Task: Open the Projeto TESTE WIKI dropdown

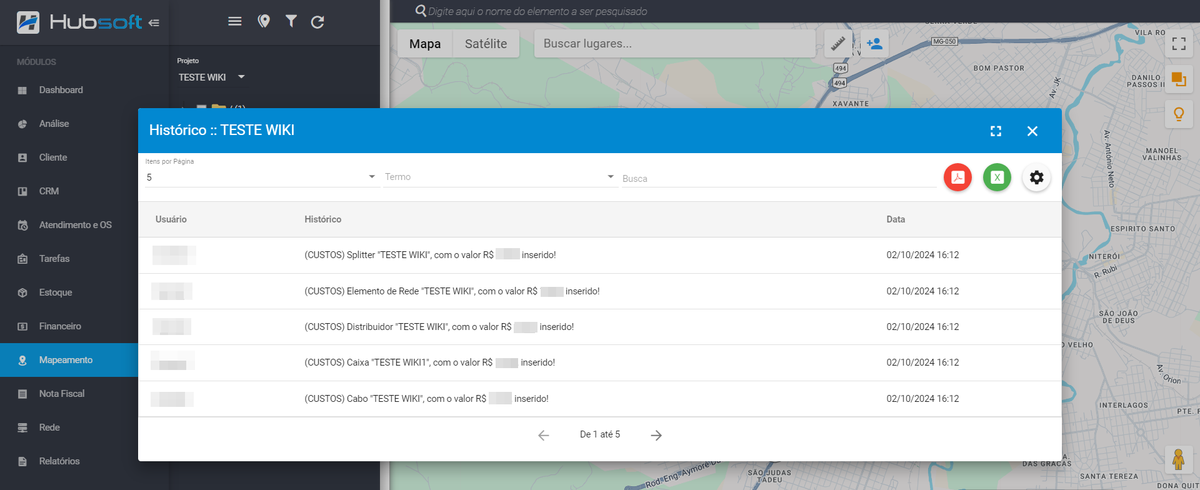Action: 211,77
